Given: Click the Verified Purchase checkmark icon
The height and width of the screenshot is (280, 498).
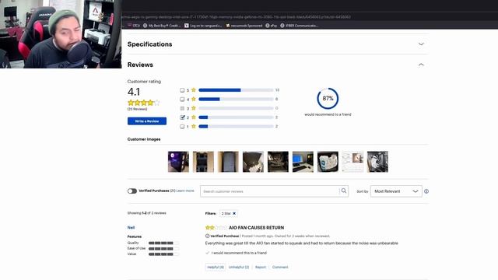Looking at the screenshot, I should click(208, 236).
